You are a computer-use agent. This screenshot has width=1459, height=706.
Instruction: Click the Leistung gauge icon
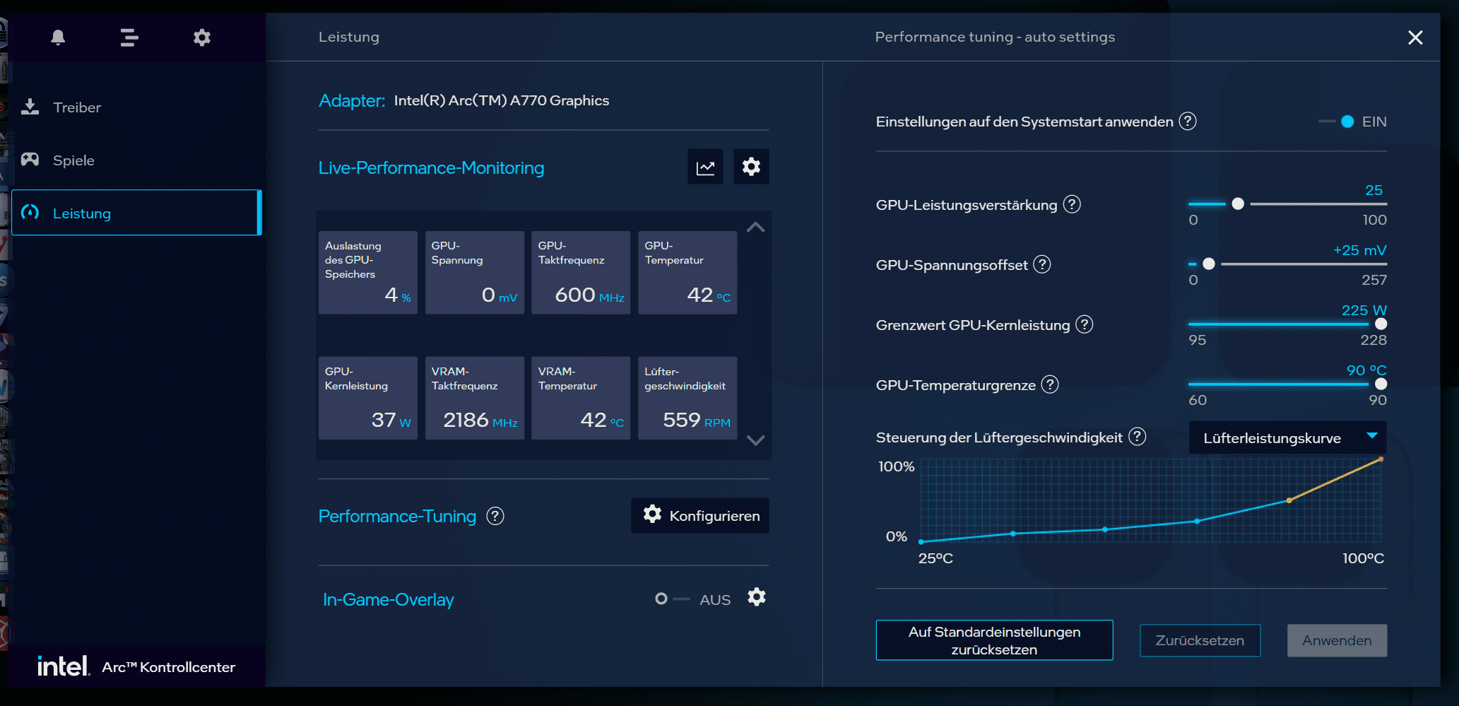(30, 213)
